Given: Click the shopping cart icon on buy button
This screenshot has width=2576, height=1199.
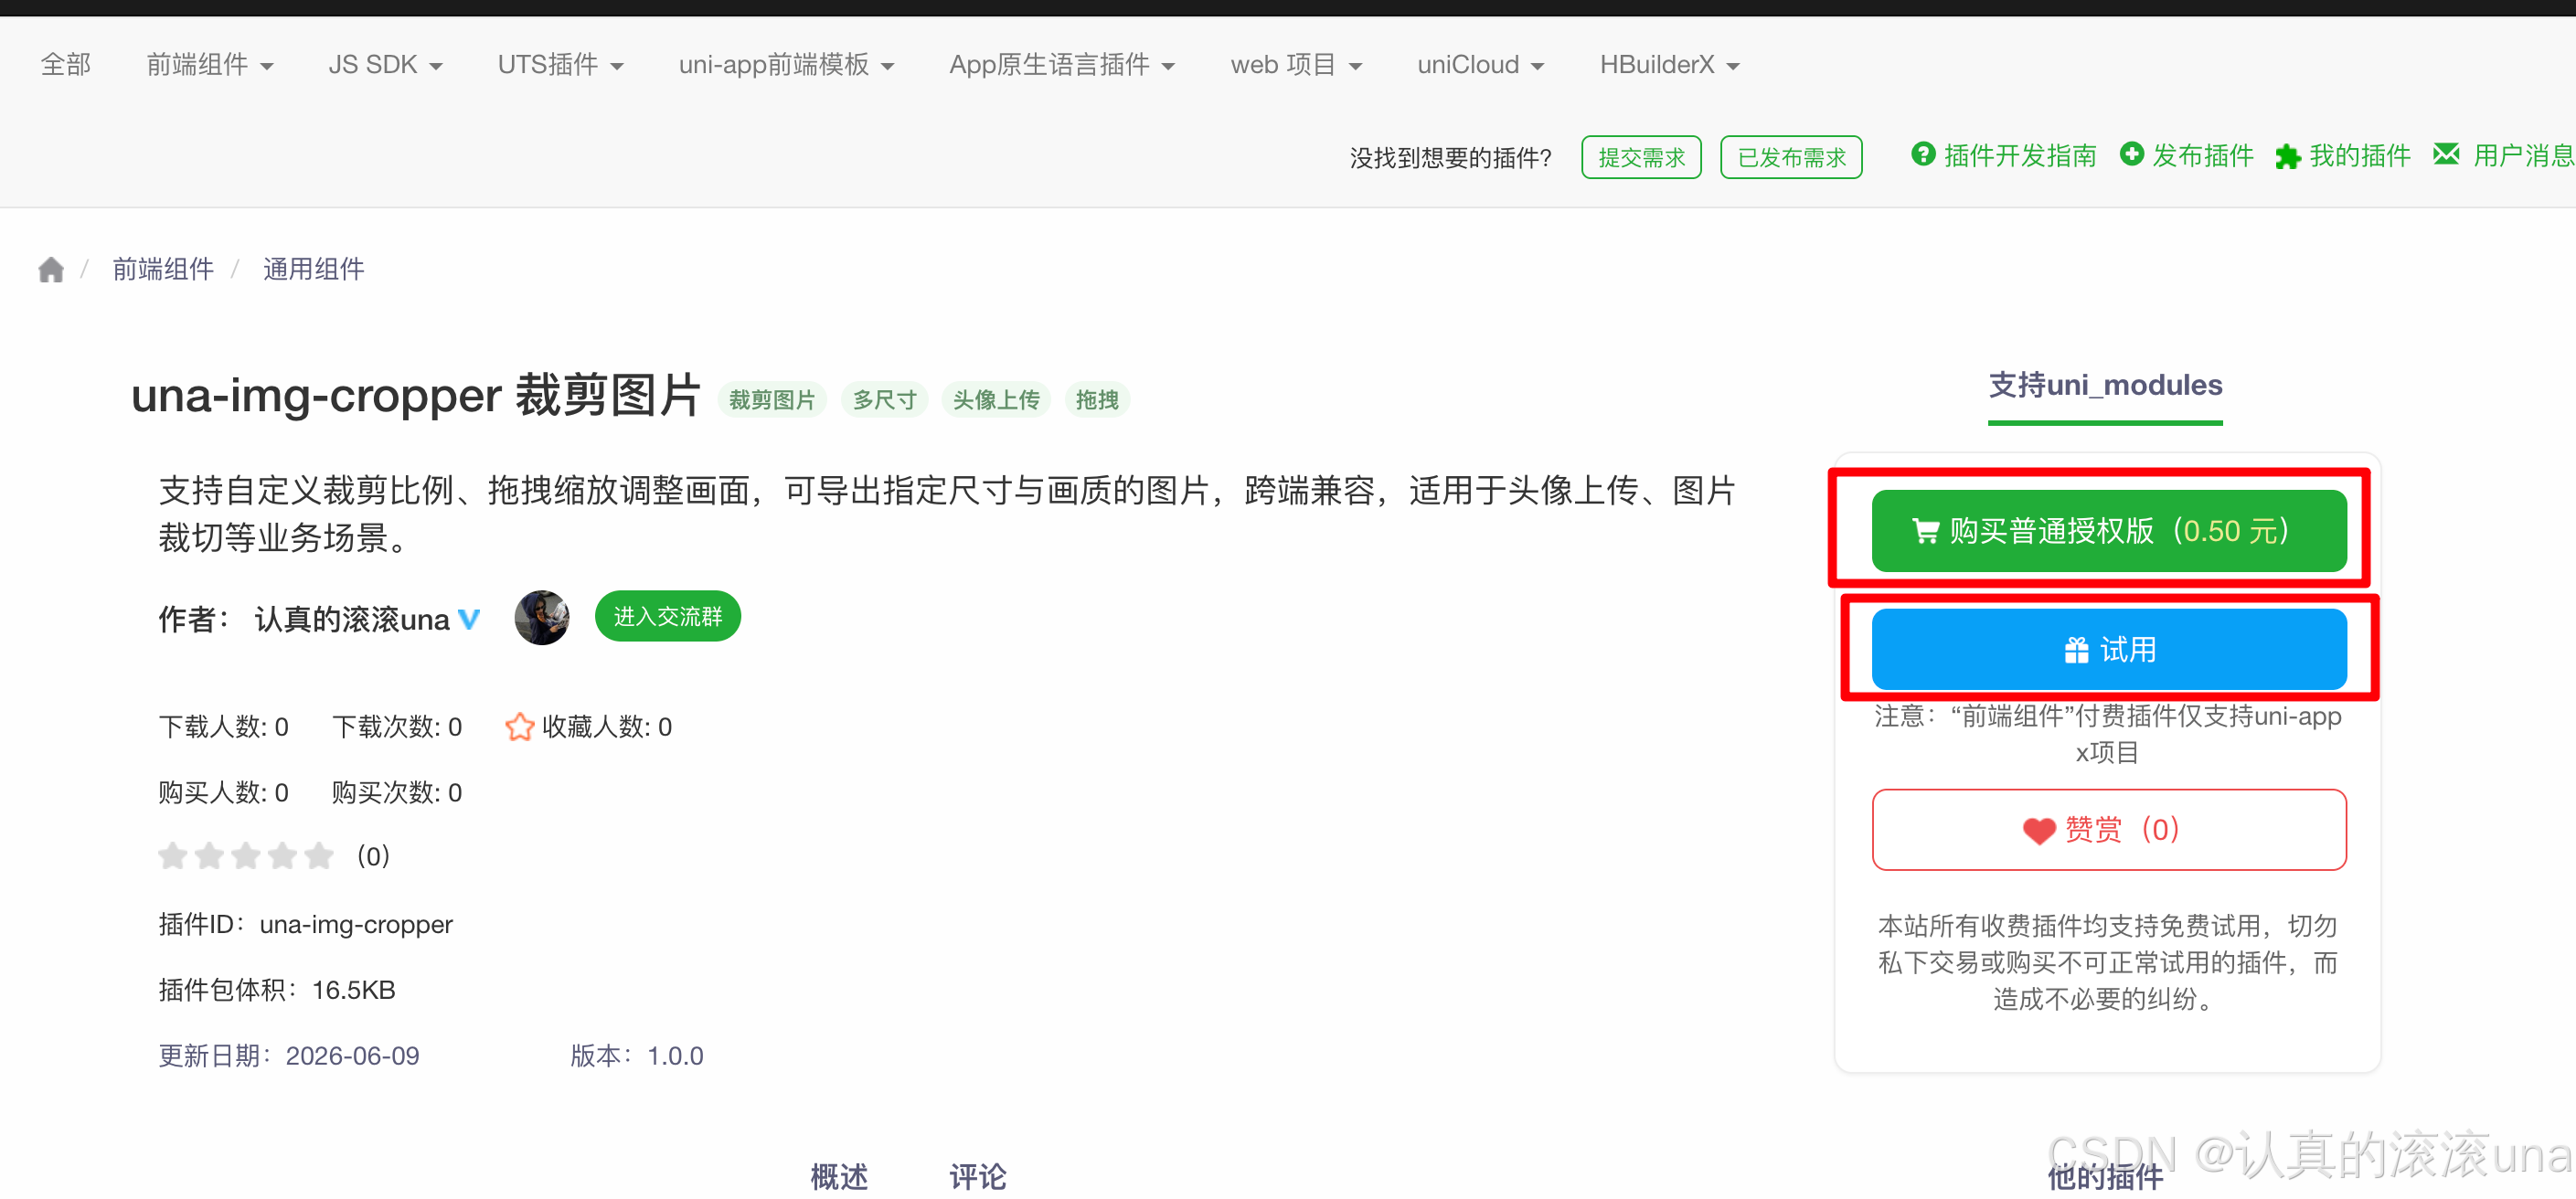Looking at the screenshot, I should click(1925, 532).
